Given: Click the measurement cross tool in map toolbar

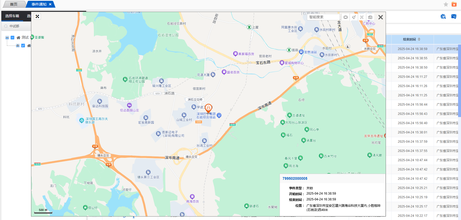Looking at the screenshot, I should (x=362, y=17).
